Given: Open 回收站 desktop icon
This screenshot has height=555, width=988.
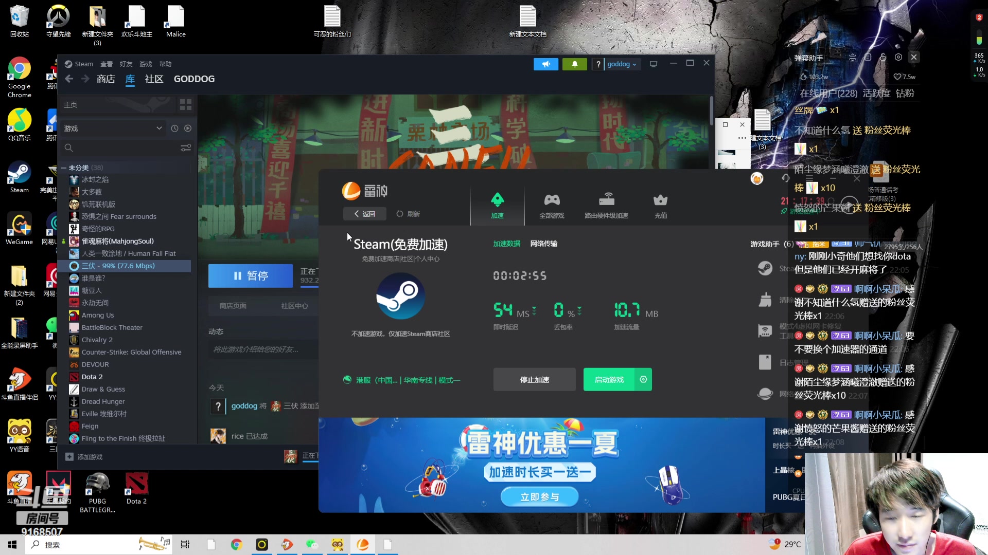Looking at the screenshot, I should (x=19, y=22).
